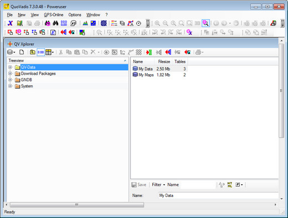Click the Save button in details panel
Image resolution: width=288 pixels, height=218 pixels.
point(139,185)
